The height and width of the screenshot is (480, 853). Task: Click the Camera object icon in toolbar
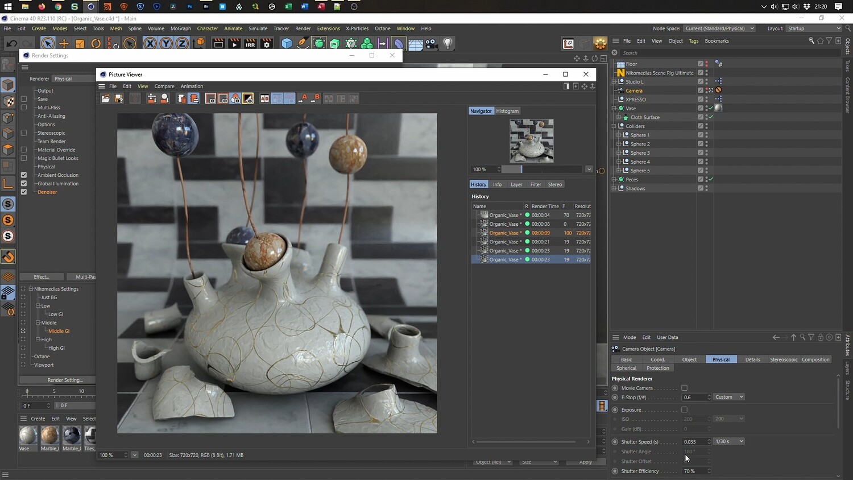coord(431,44)
